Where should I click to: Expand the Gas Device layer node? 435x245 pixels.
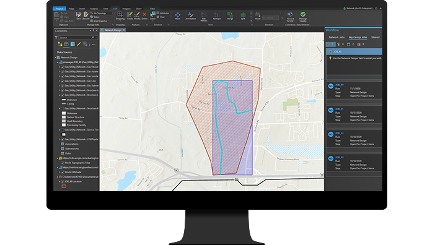click(59, 67)
